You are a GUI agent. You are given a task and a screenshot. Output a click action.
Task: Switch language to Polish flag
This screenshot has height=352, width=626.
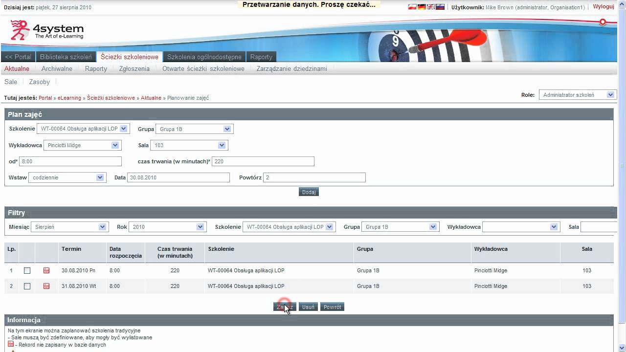coord(412,7)
